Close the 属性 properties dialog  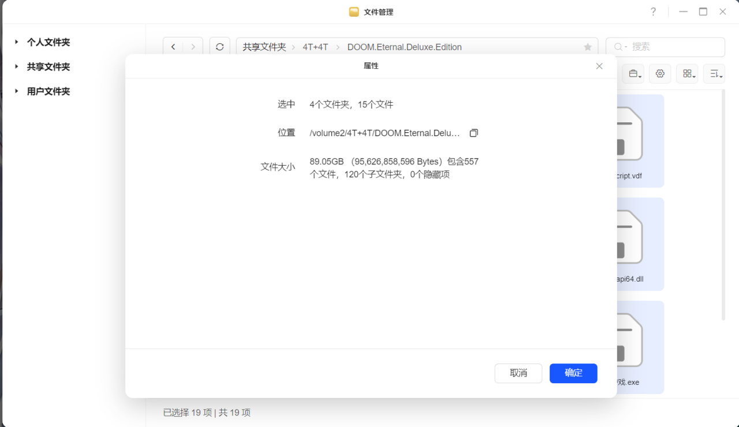tap(599, 66)
